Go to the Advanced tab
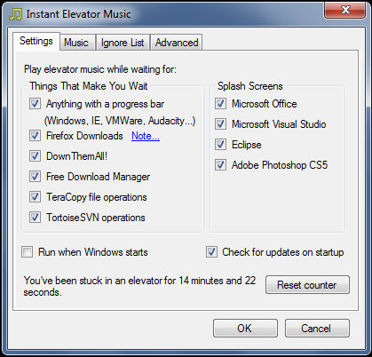 177,43
